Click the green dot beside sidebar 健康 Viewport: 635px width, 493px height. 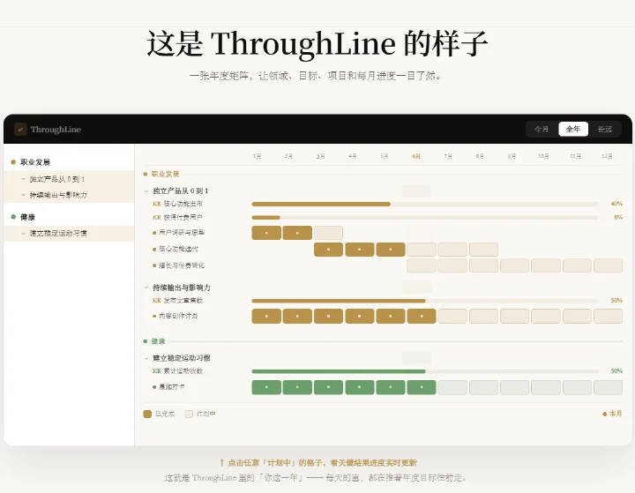click(13, 217)
